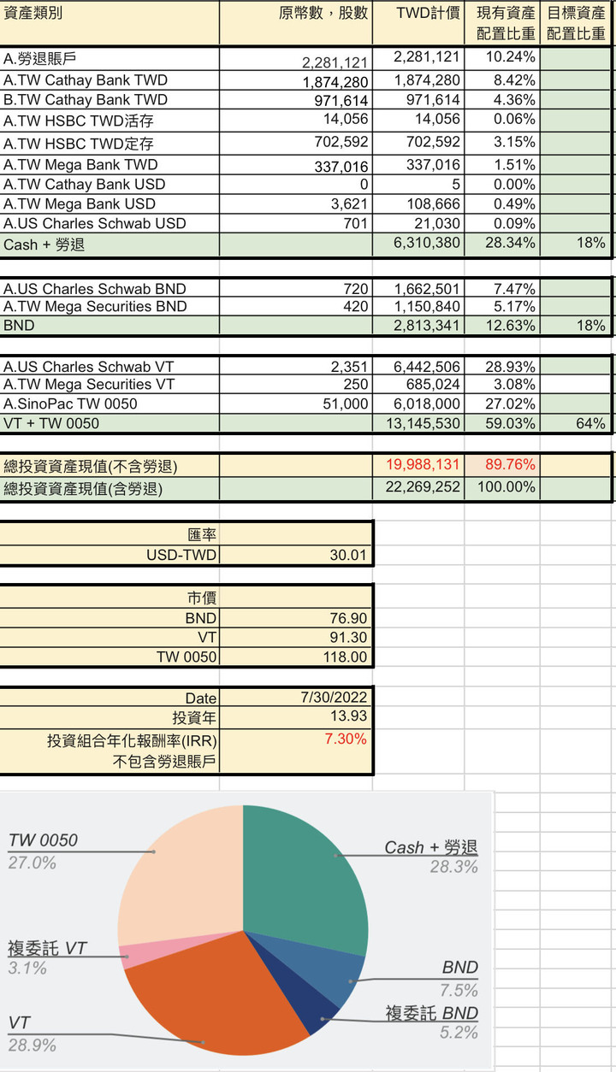
Task: Select the 6,442,506 value cell
Action: point(418,366)
